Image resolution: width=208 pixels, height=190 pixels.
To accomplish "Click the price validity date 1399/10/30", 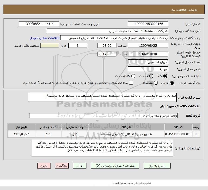I will [x=148, y=54].
